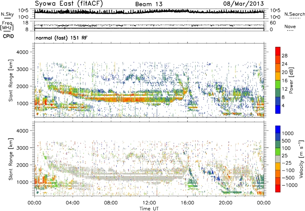Screen dimensions: 305x211
Task: Click the sky noise trace in the top panel
Action: 149,12
